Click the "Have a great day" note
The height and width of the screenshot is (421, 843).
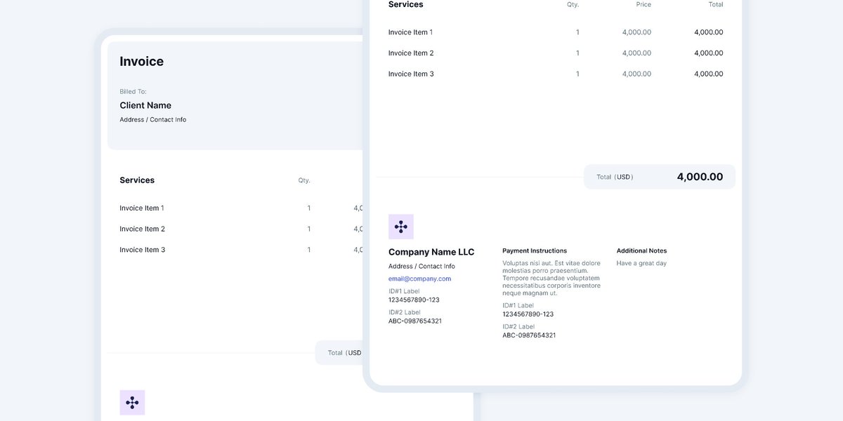point(641,263)
